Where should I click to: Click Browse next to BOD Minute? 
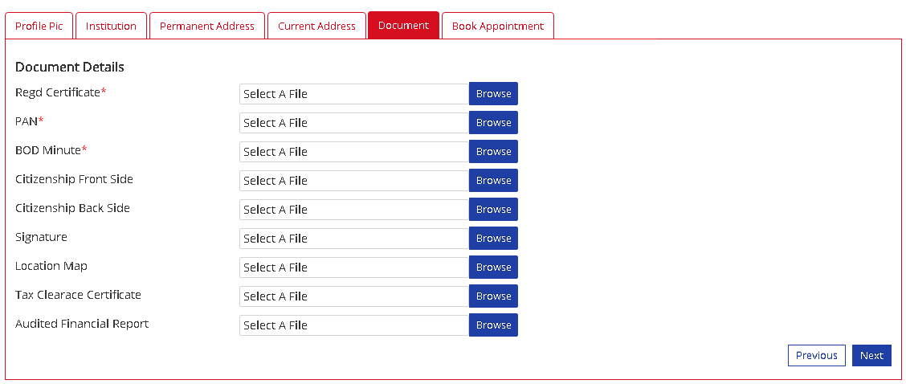[x=493, y=152]
